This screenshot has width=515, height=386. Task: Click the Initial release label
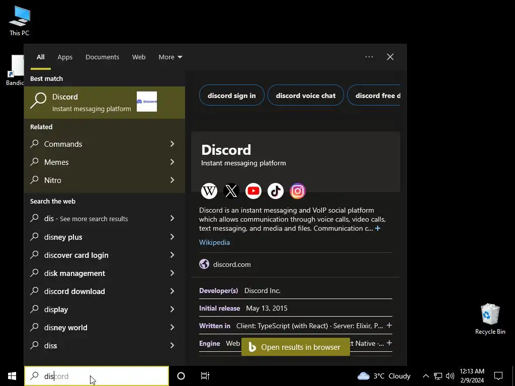(219, 308)
